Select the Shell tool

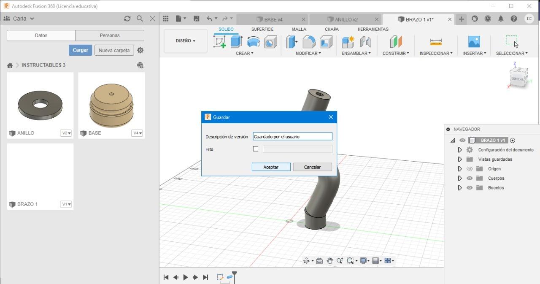(326, 42)
